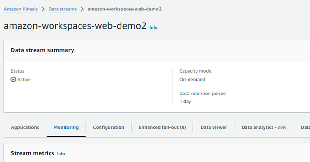
Task: Click Info link beside stream title
Action: point(154,27)
